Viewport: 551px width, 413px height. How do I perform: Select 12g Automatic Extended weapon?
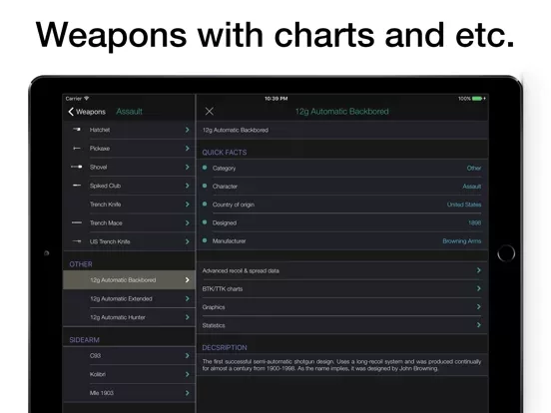pyautogui.click(x=129, y=299)
